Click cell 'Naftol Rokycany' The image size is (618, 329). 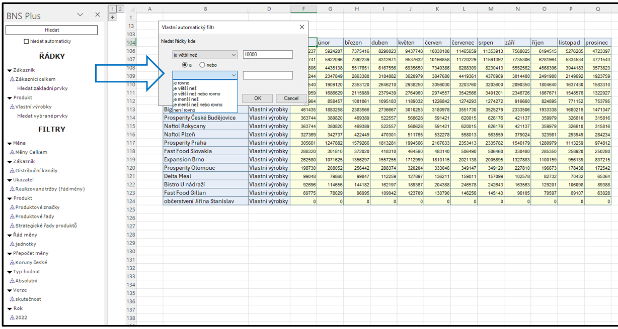click(x=205, y=126)
